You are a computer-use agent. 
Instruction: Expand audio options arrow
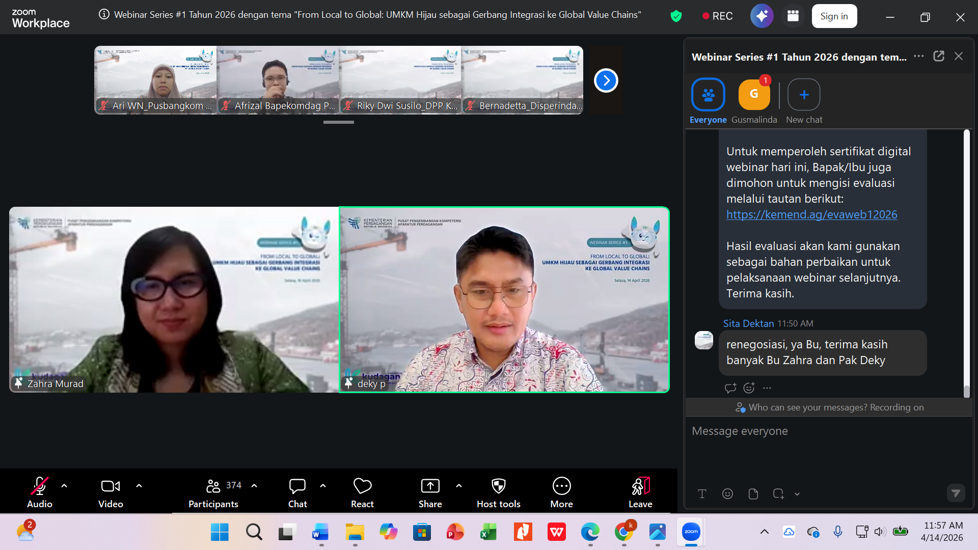pyautogui.click(x=64, y=486)
